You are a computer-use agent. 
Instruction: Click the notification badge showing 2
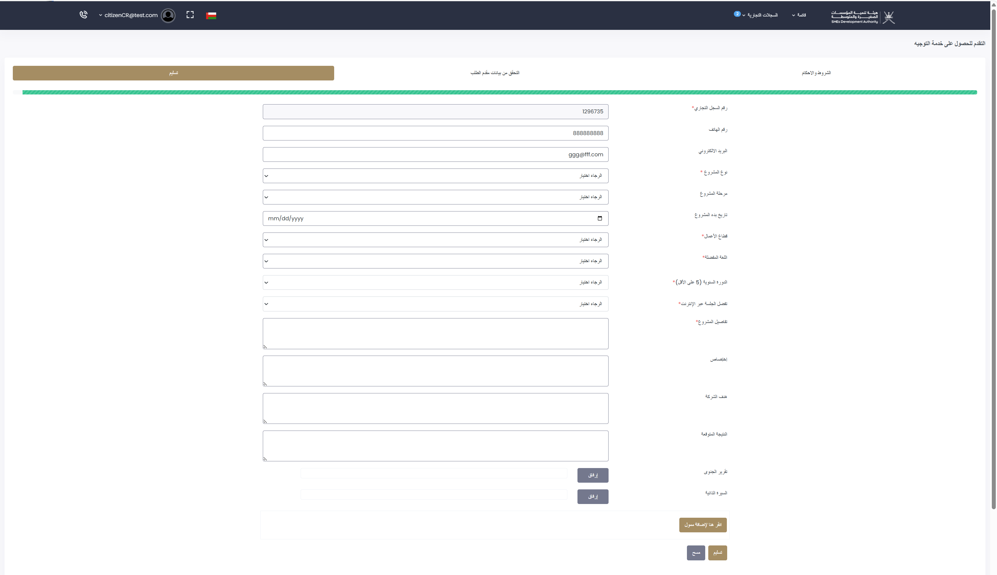tap(737, 14)
